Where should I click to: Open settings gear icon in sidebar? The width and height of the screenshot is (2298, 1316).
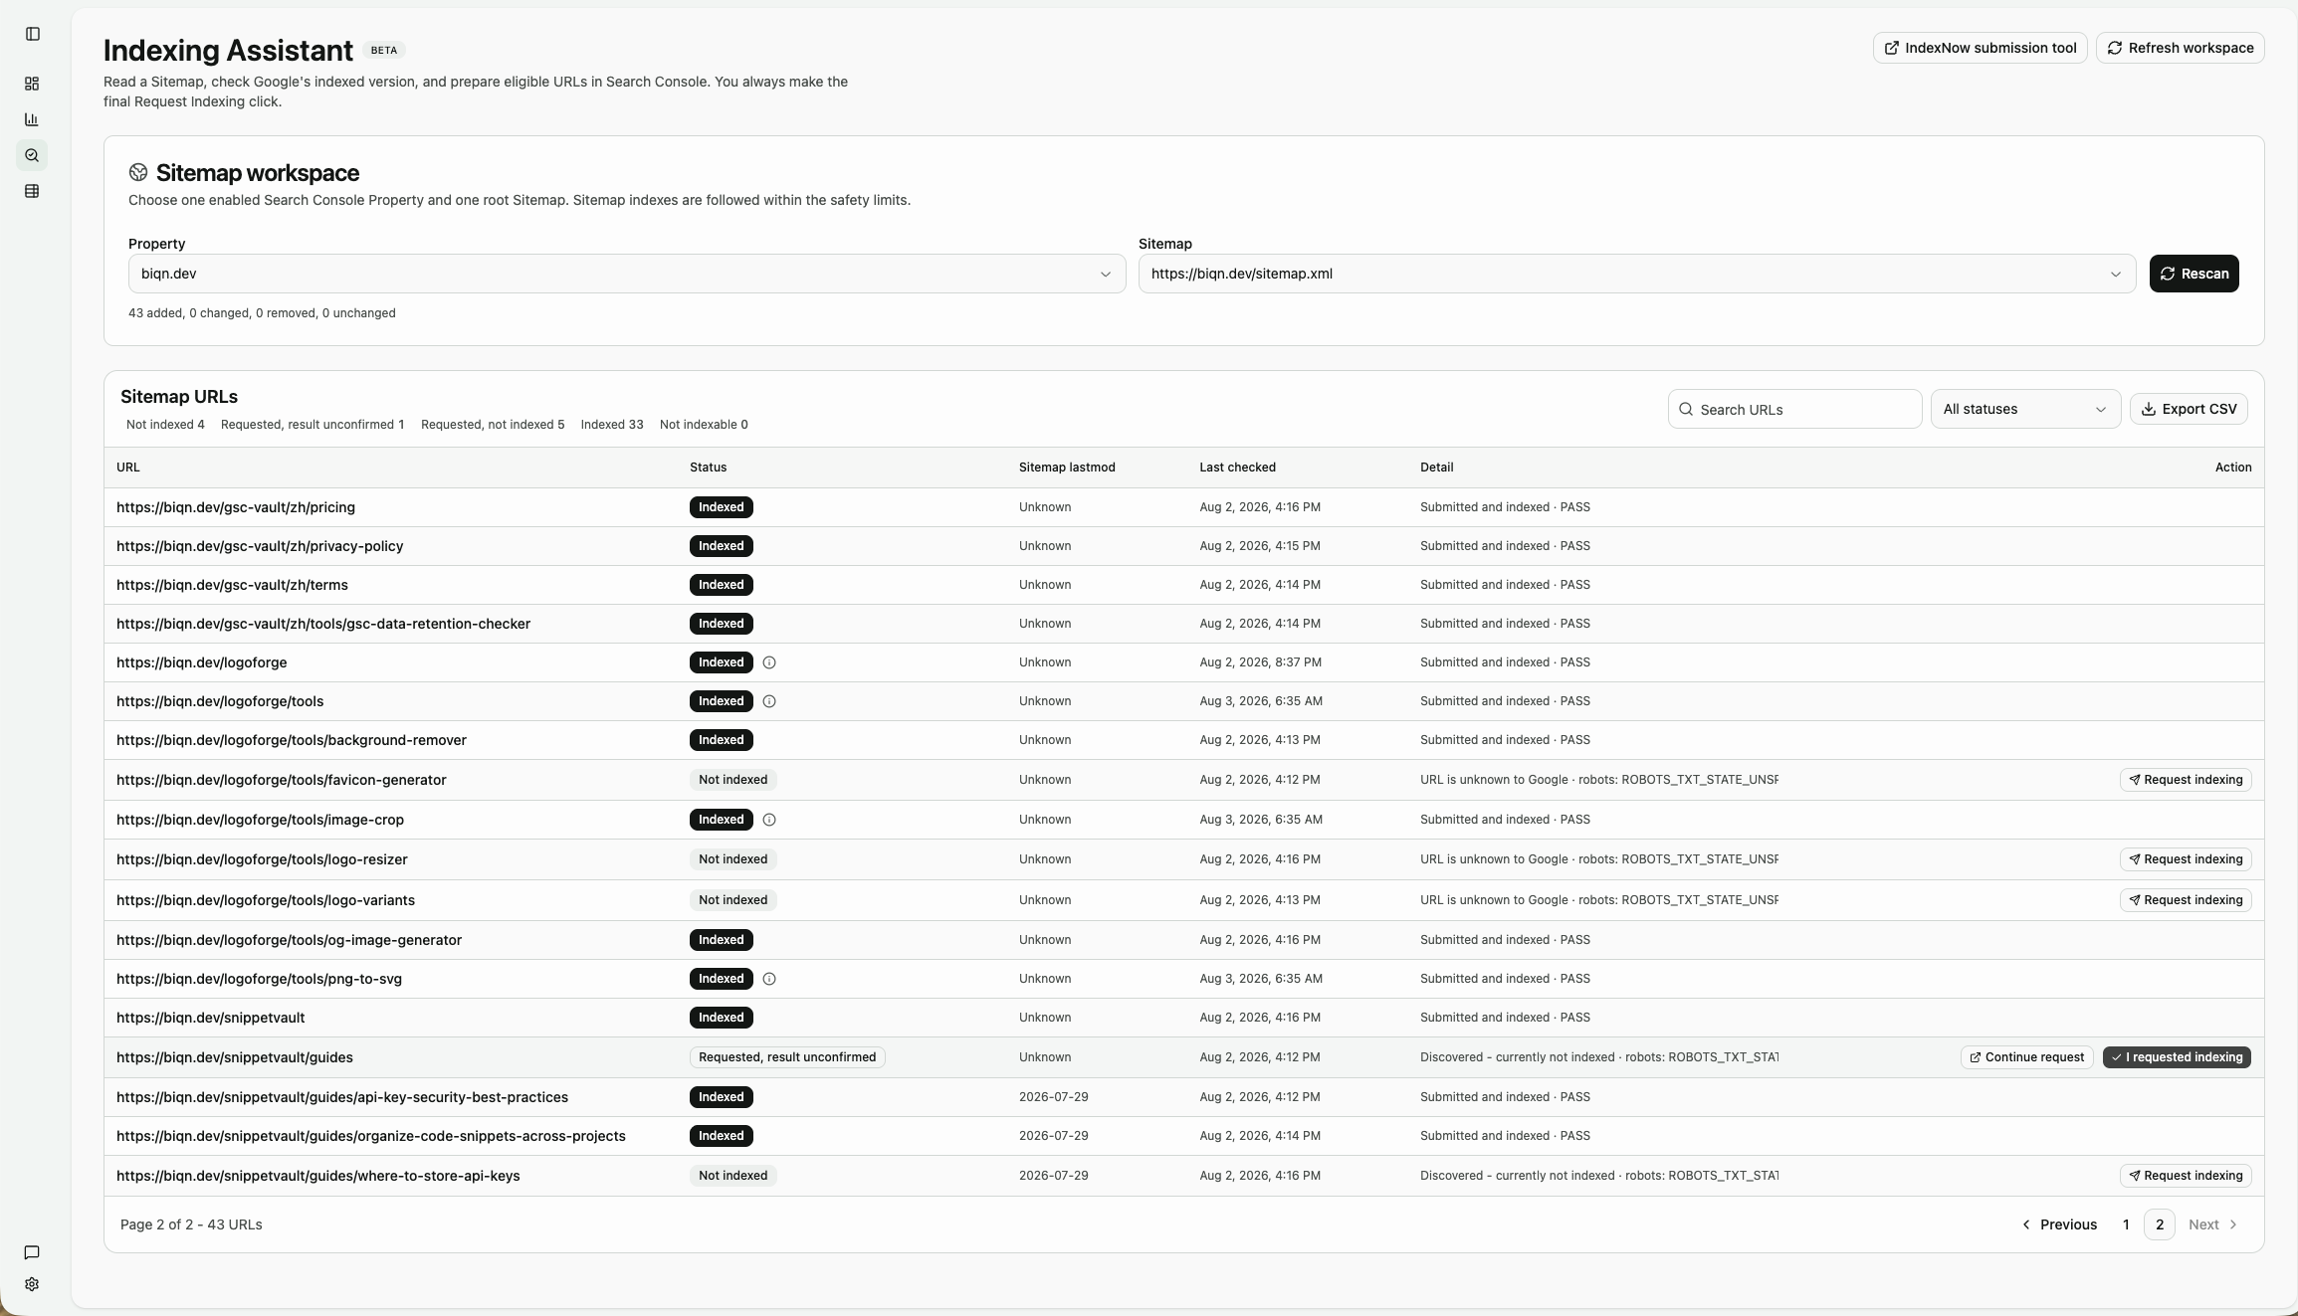pyautogui.click(x=32, y=1284)
